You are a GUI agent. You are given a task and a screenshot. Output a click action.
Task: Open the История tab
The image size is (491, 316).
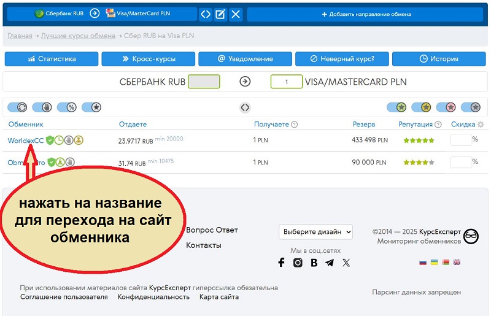(x=439, y=59)
